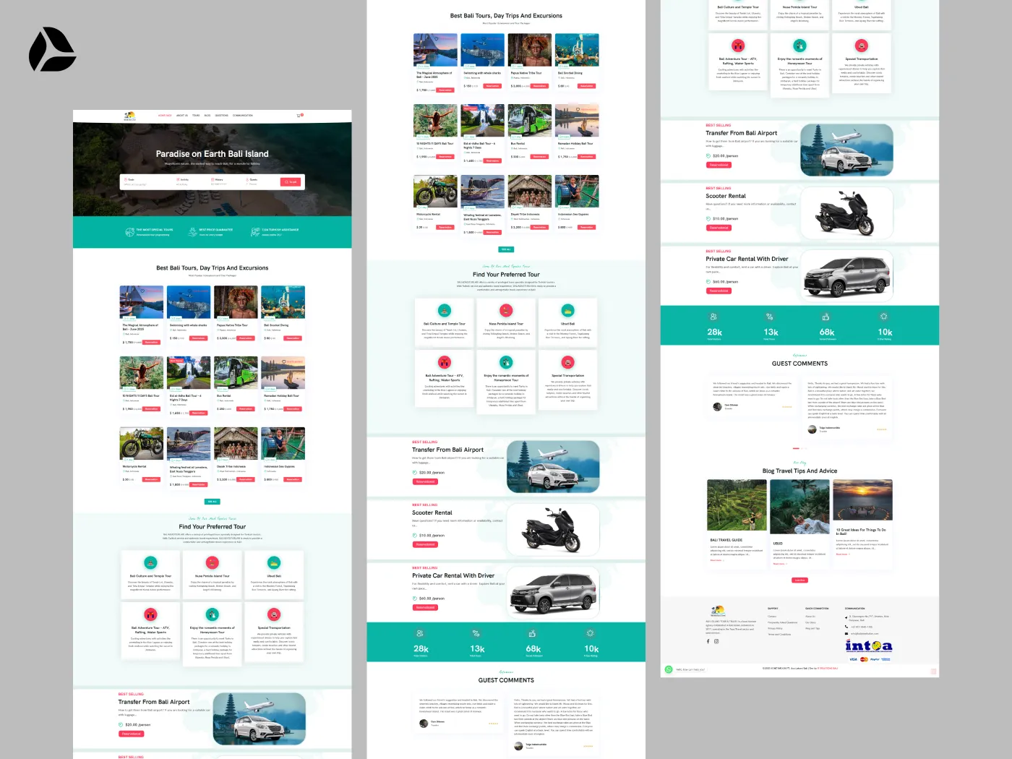Open the shopping cart icon in header

(x=299, y=116)
